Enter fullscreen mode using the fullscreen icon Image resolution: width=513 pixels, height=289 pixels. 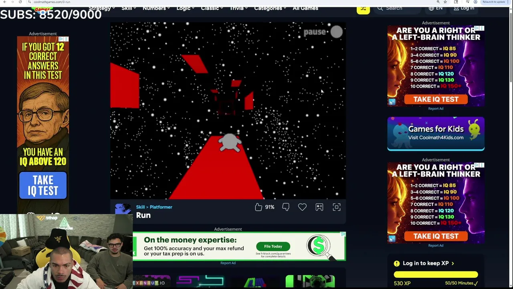click(337, 207)
